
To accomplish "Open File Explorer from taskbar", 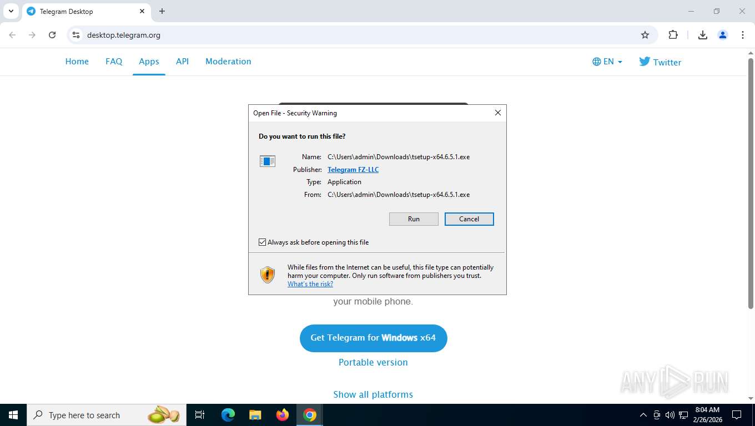I will (x=255, y=415).
